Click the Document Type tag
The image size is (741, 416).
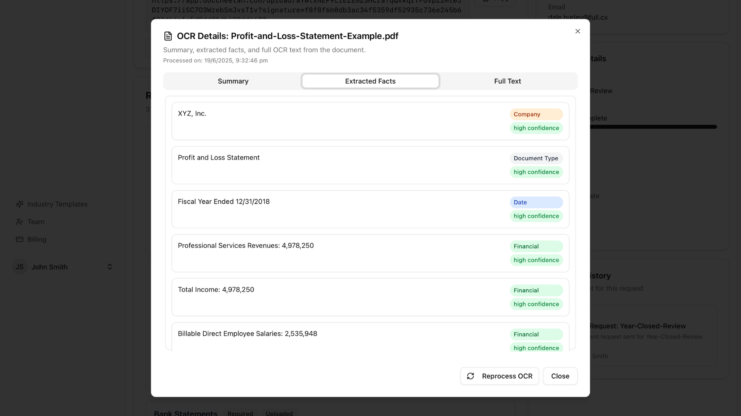point(536,158)
